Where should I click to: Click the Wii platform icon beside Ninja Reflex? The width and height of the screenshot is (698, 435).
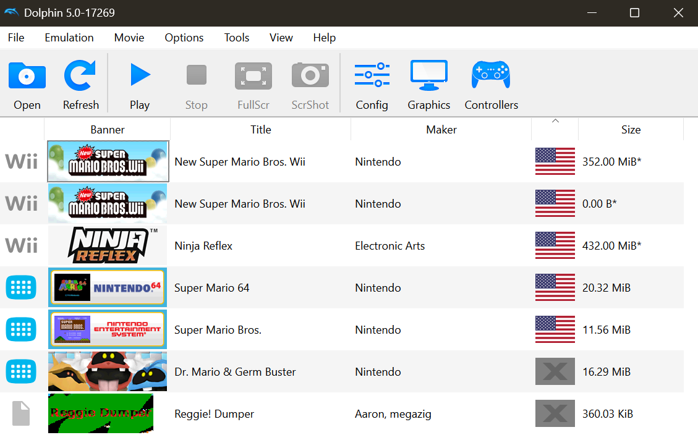pyautogui.click(x=22, y=245)
